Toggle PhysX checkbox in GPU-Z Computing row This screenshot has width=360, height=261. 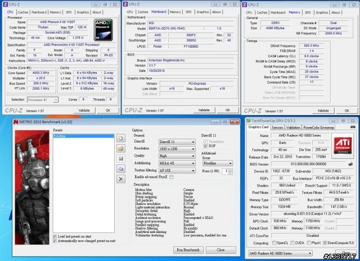[x=309, y=242]
